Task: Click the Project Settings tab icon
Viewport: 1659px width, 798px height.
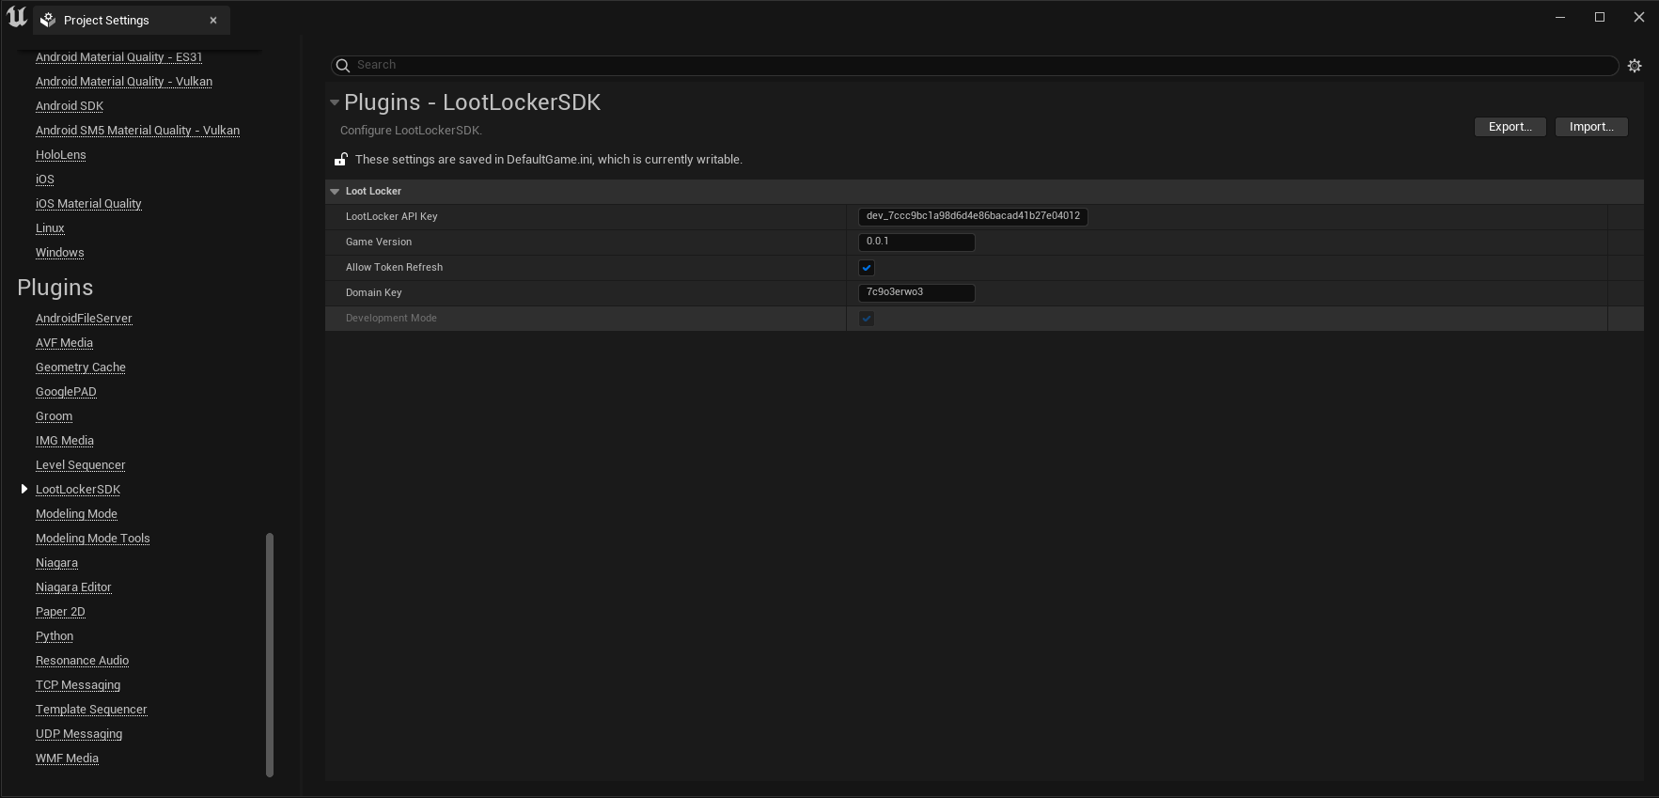Action: point(48,20)
